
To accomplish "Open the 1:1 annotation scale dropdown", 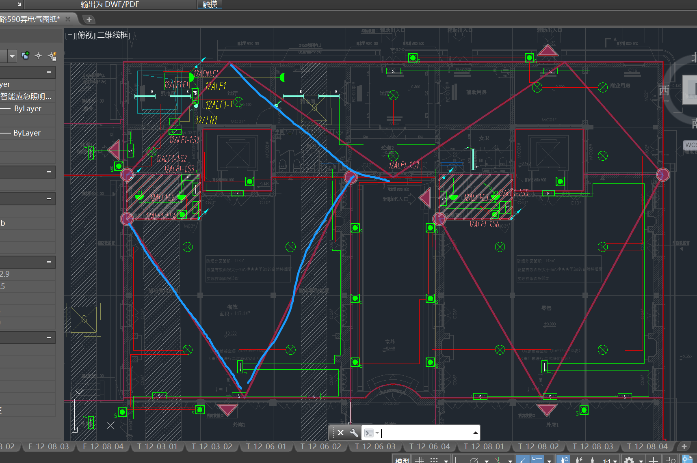I will pyautogui.click(x=610, y=461).
